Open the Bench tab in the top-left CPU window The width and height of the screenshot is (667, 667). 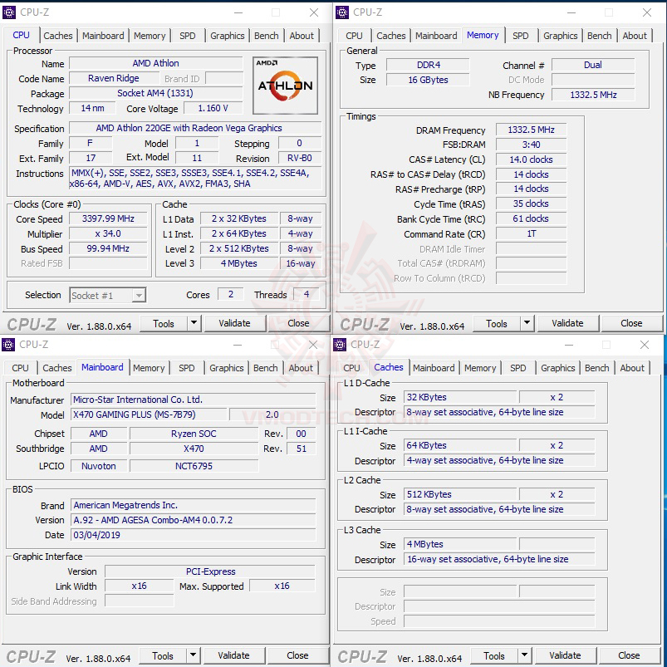267,36
